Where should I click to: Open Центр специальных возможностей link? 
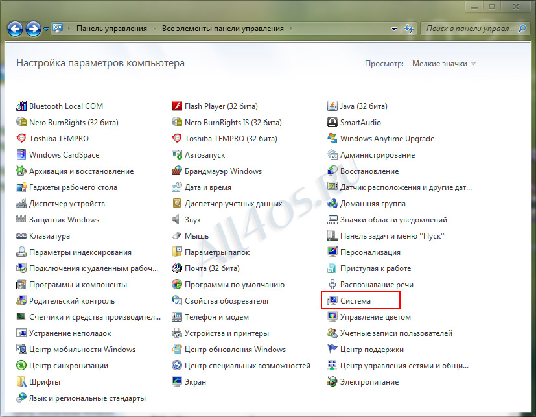[248, 366]
